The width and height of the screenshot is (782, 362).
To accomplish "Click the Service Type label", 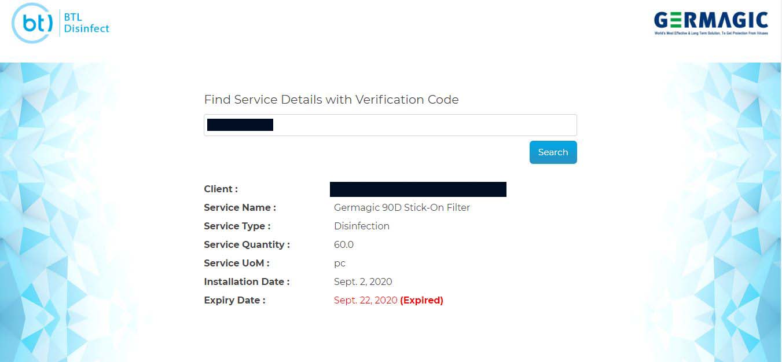I will tap(237, 226).
